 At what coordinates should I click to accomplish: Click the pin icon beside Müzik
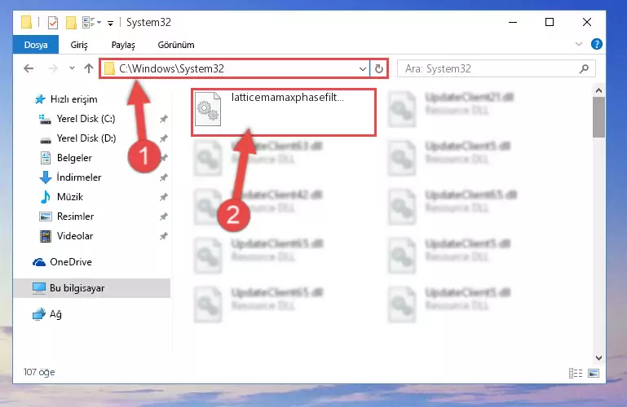click(x=164, y=197)
